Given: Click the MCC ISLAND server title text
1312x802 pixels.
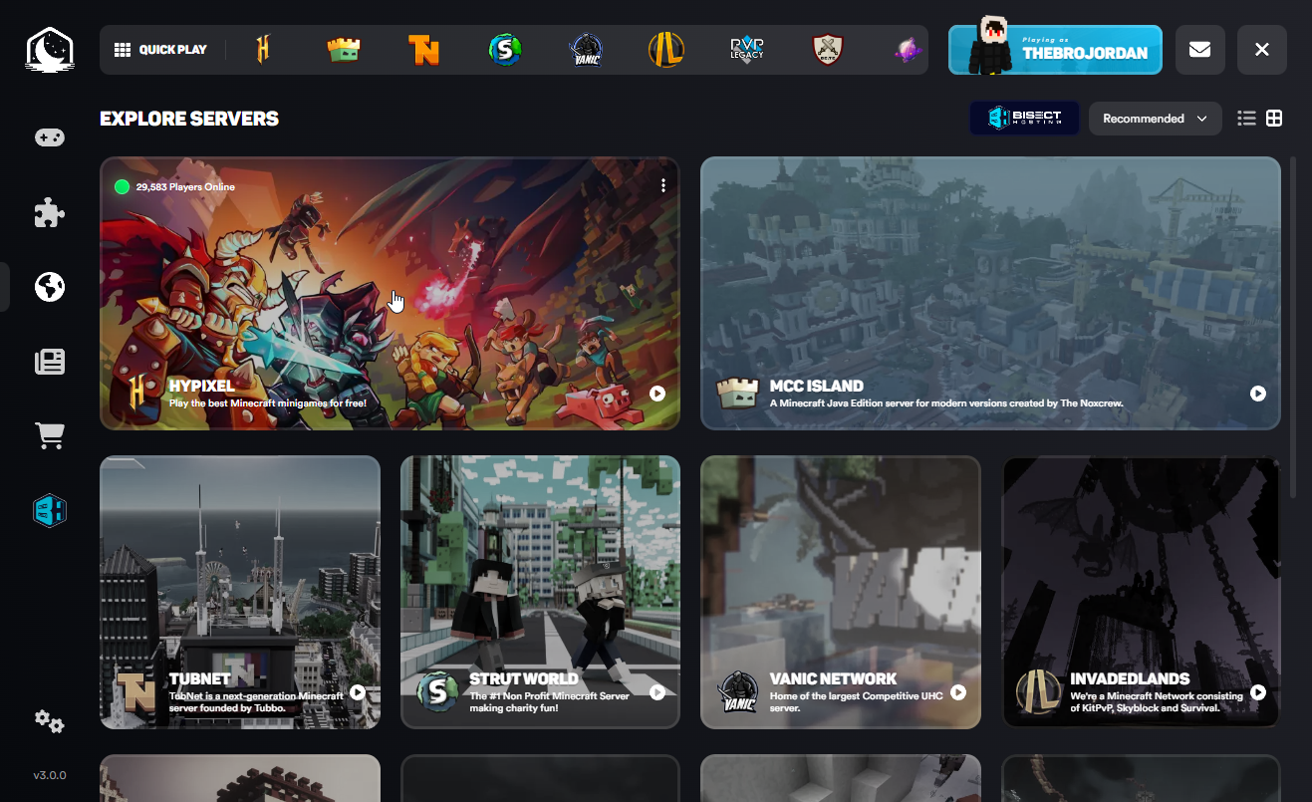Looking at the screenshot, I should click(817, 386).
